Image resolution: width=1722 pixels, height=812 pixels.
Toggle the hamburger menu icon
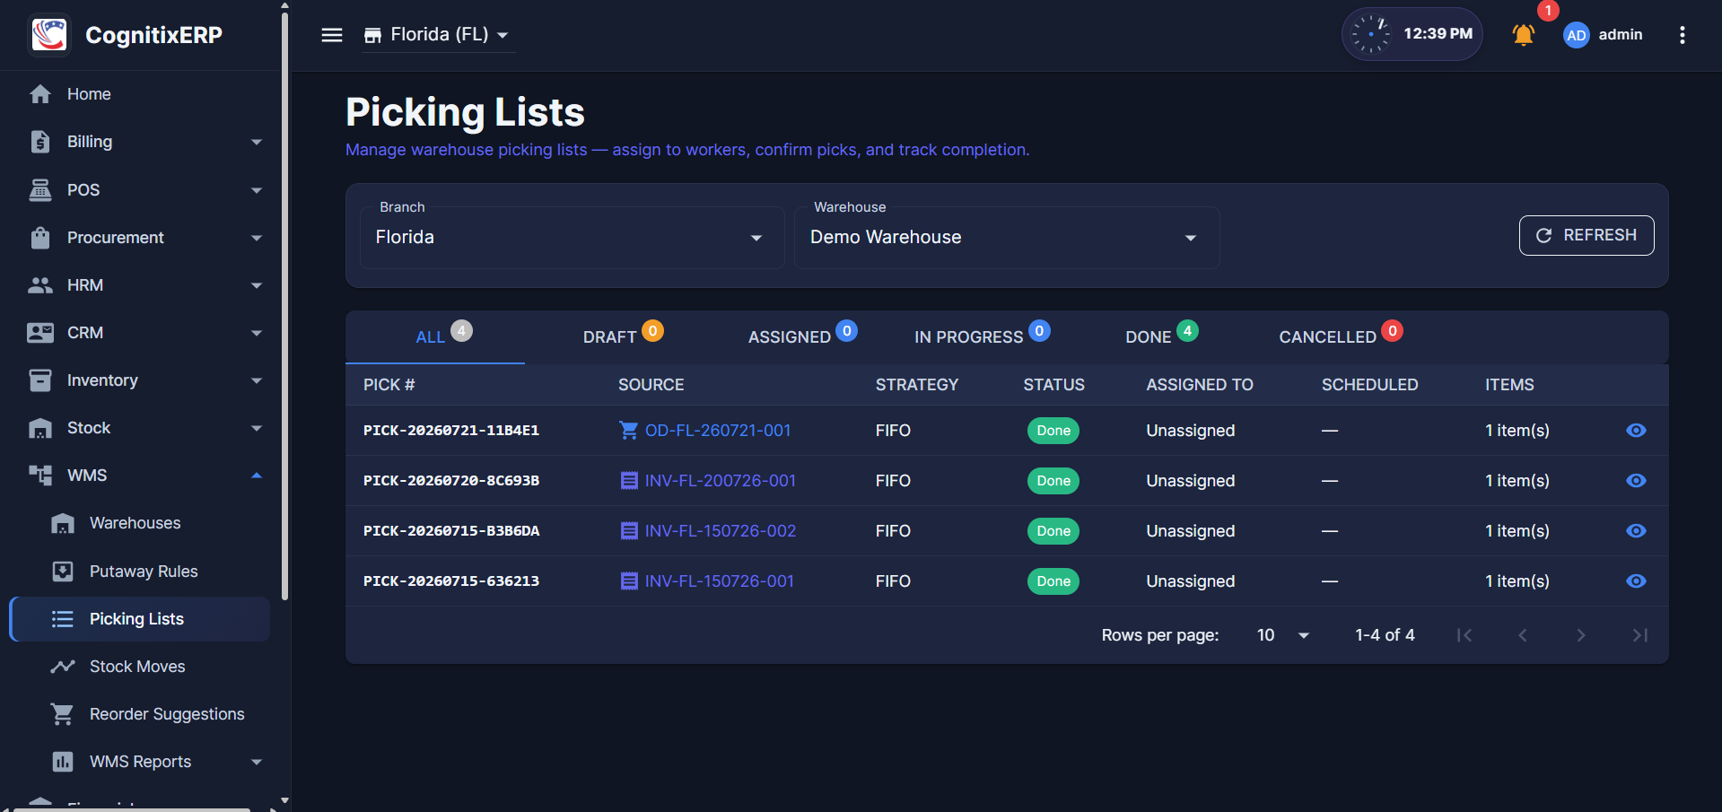pos(332,35)
